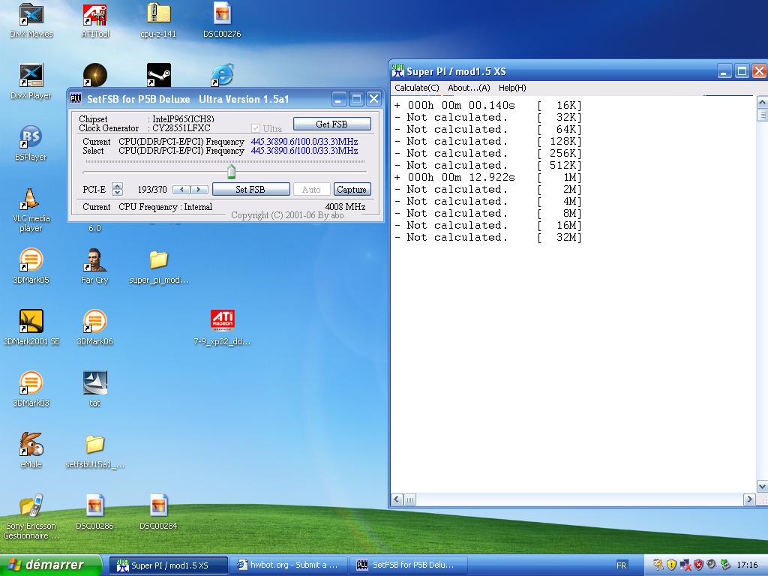Select the 1M result line 12.922s

pyautogui.click(x=487, y=177)
